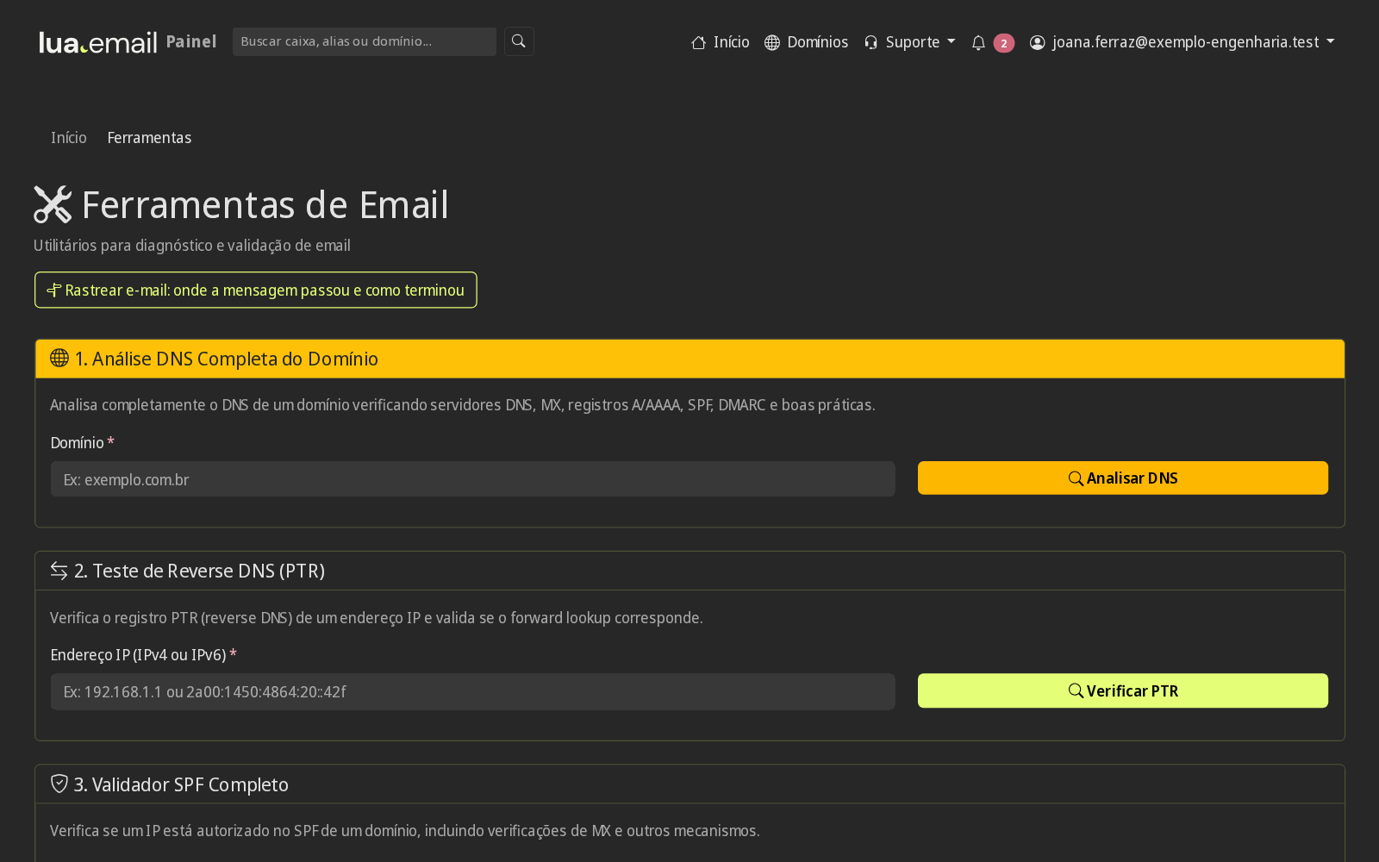Image resolution: width=1379 pixels, height=862 pixels.
Task: Open the Rastrear e-mail tool
Action: point(256,290)
